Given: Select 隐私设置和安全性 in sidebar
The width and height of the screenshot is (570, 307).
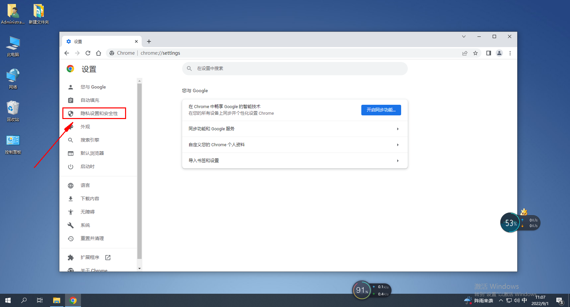Looking at the screenshot, I should (x=99, y=113).
